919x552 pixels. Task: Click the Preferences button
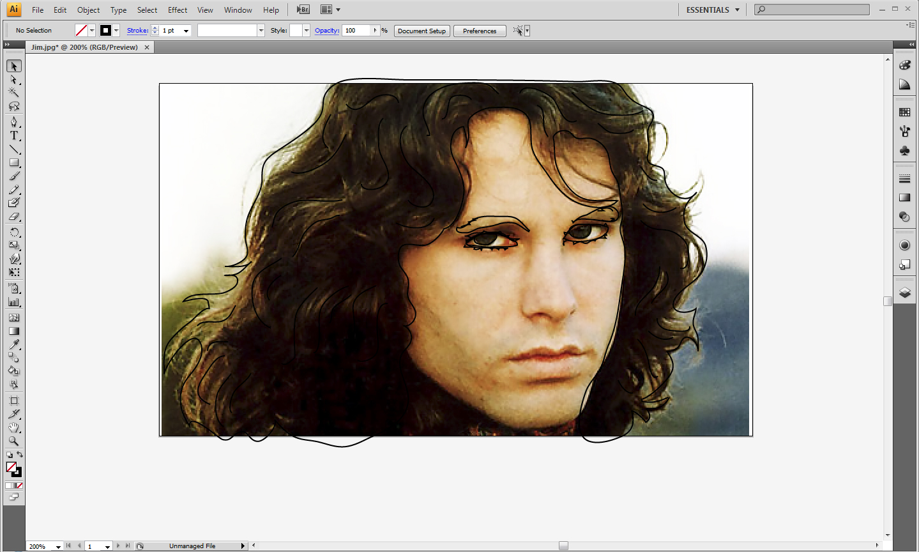point(480,31)
